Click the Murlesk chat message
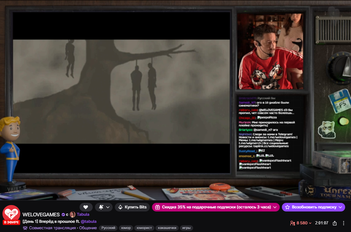Screen dimensions: 351x232 [x=267, y=124]
